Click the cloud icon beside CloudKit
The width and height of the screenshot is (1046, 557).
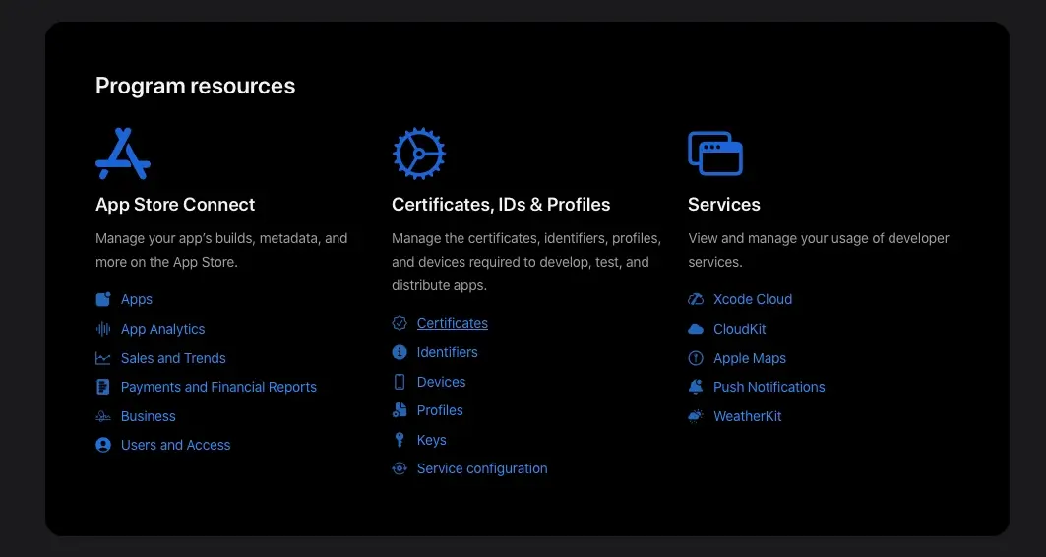695,329
